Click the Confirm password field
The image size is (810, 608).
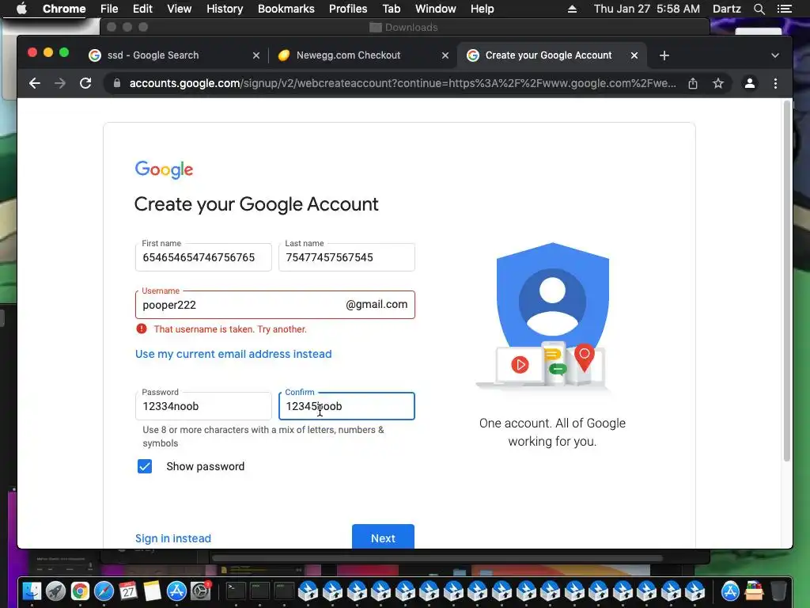(x=346, y=406)
